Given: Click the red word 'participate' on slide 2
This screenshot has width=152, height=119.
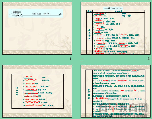Looking at the screenshot, I should click(99, 14).
